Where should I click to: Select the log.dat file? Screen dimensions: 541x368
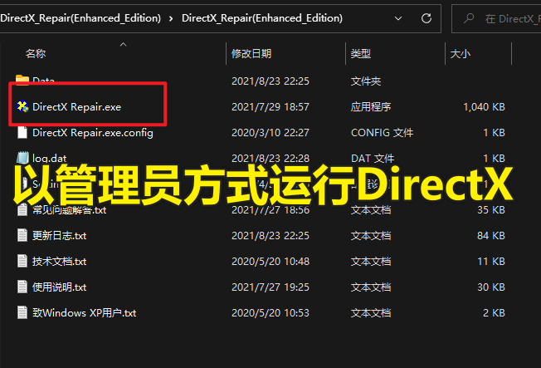tap(49, 159)
